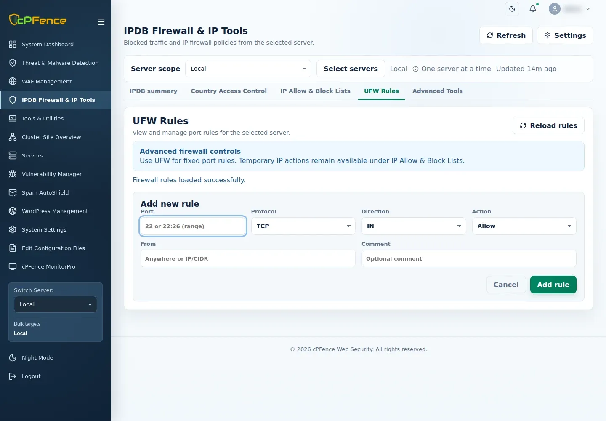Click the cPFence logo
The height and width of the screenshot is (421, 606).
point(38,20)
